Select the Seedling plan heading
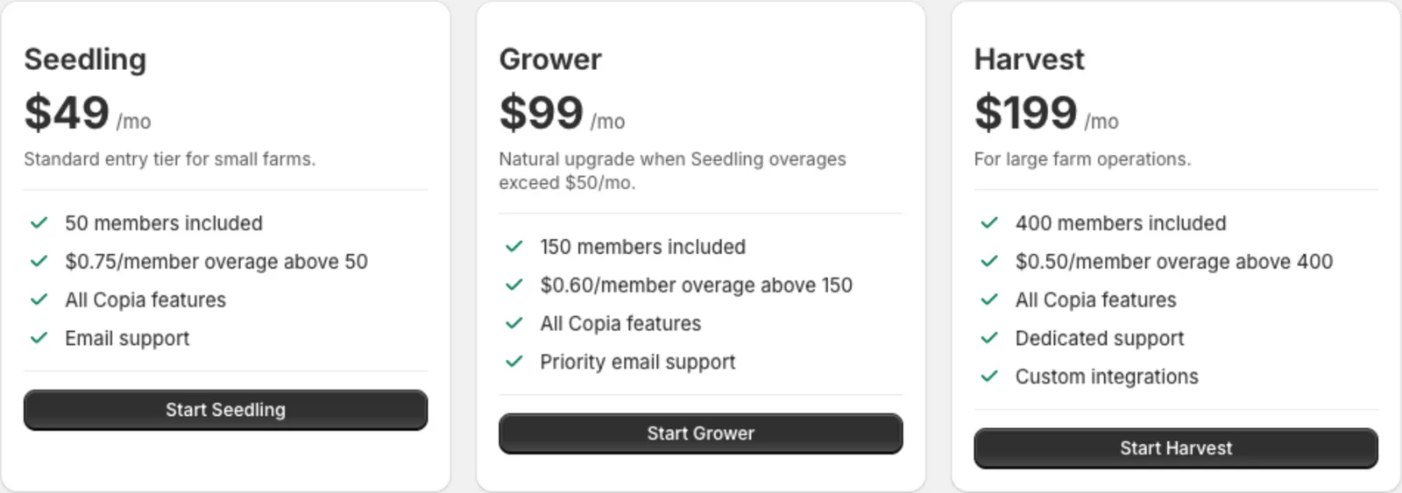The image size is (1402, 493). point(85,60)
